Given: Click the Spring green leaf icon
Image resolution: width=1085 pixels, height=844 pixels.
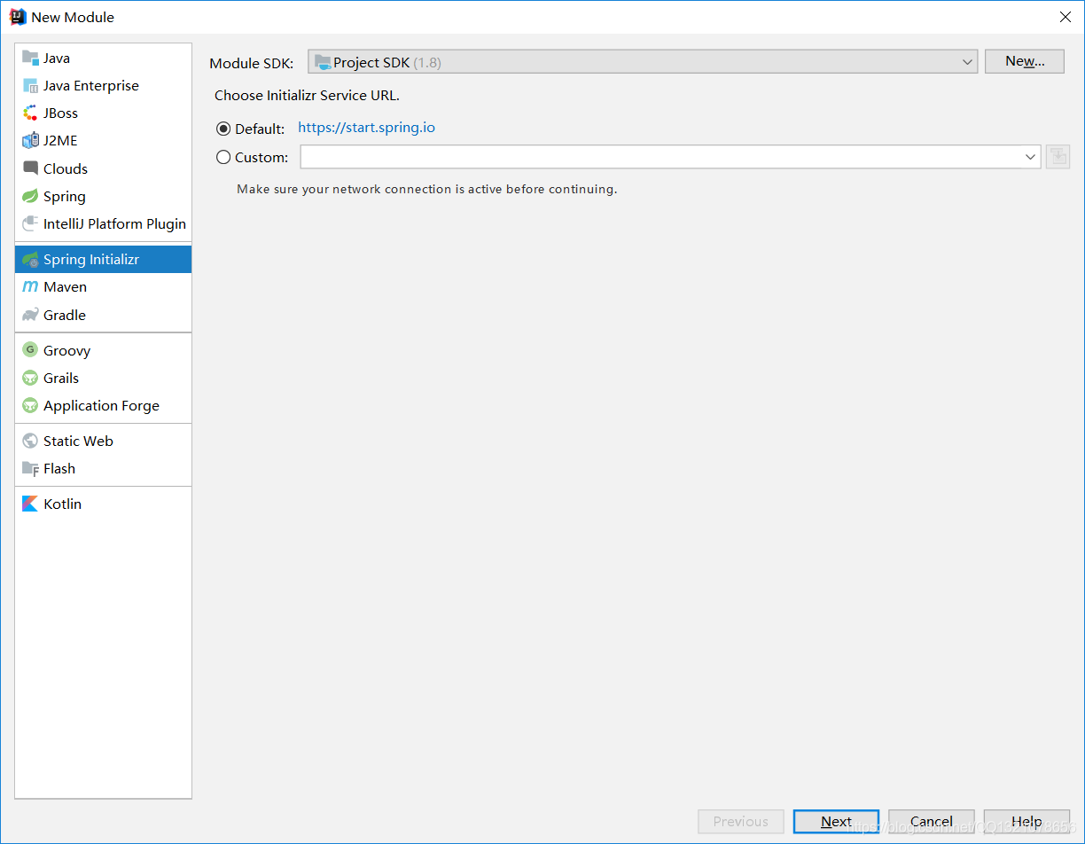Looking at the screenshot, I should (30, 196).
